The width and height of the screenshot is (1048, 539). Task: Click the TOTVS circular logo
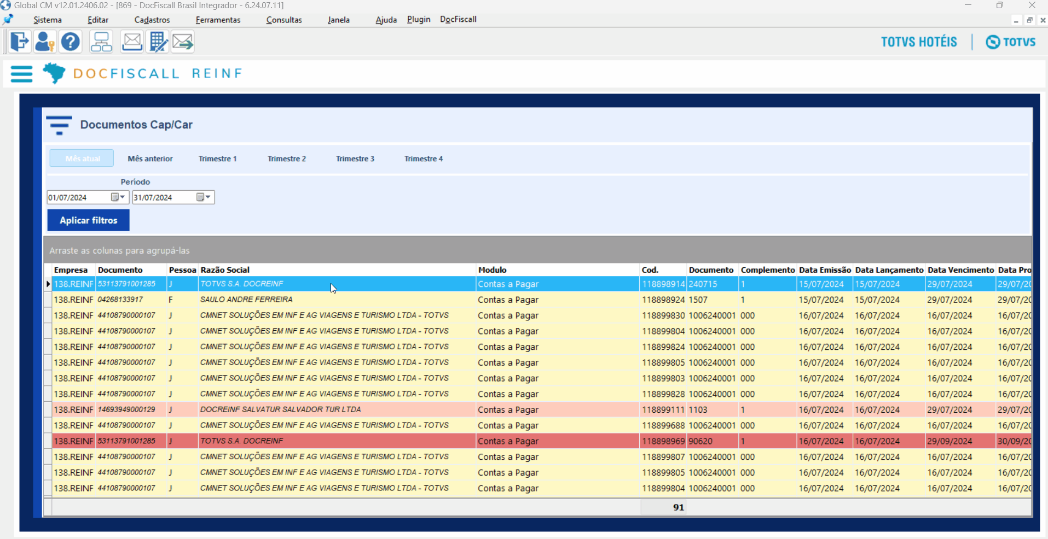(993, 42)
